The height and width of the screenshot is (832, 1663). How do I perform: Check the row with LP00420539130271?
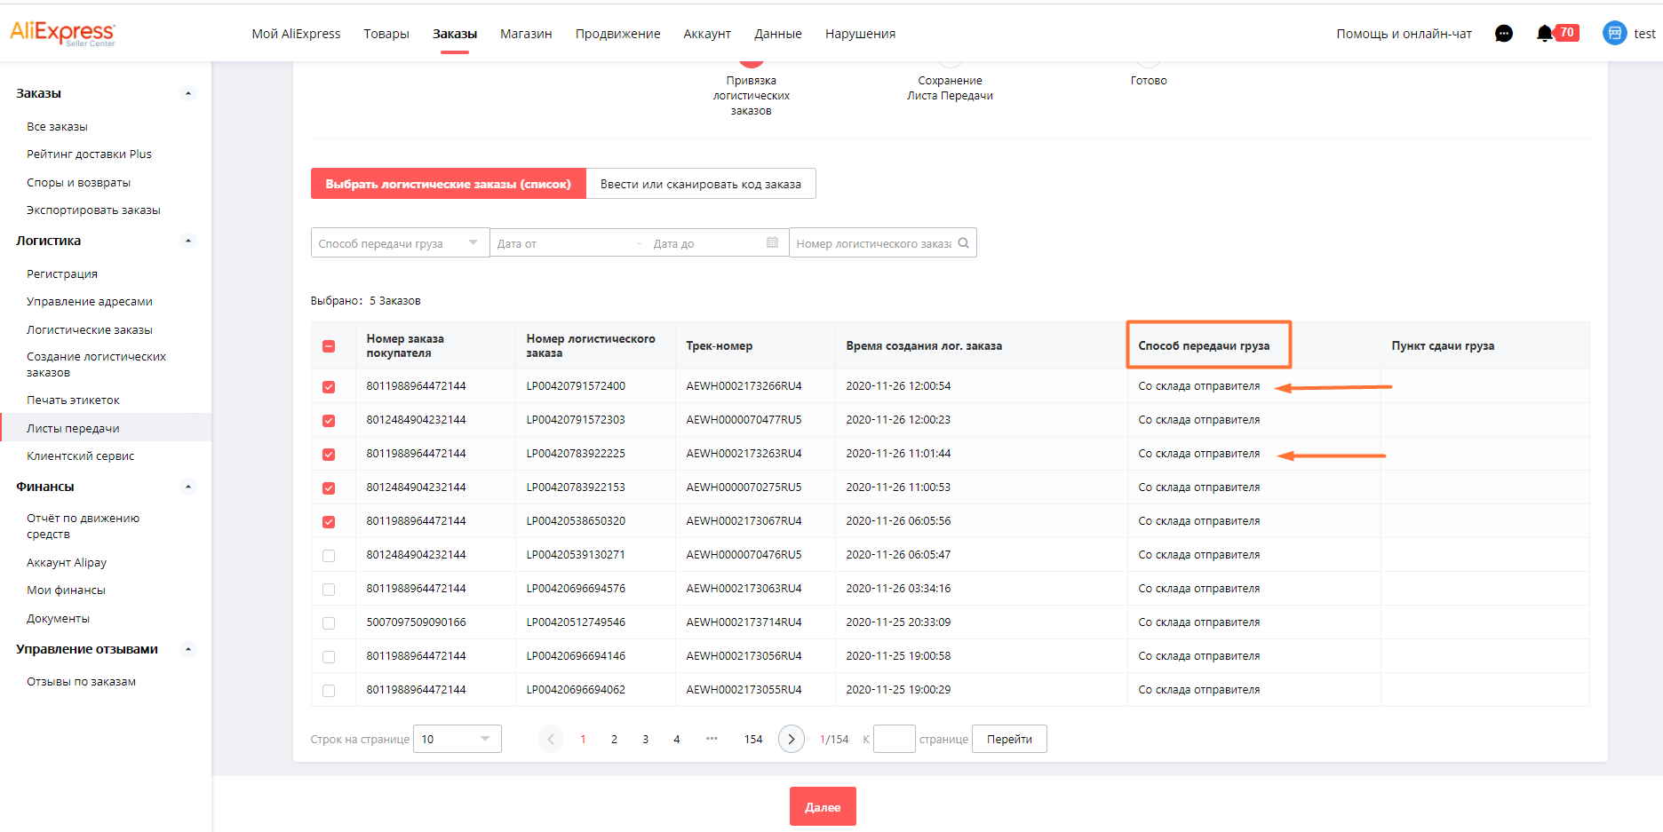click(329, 555)
